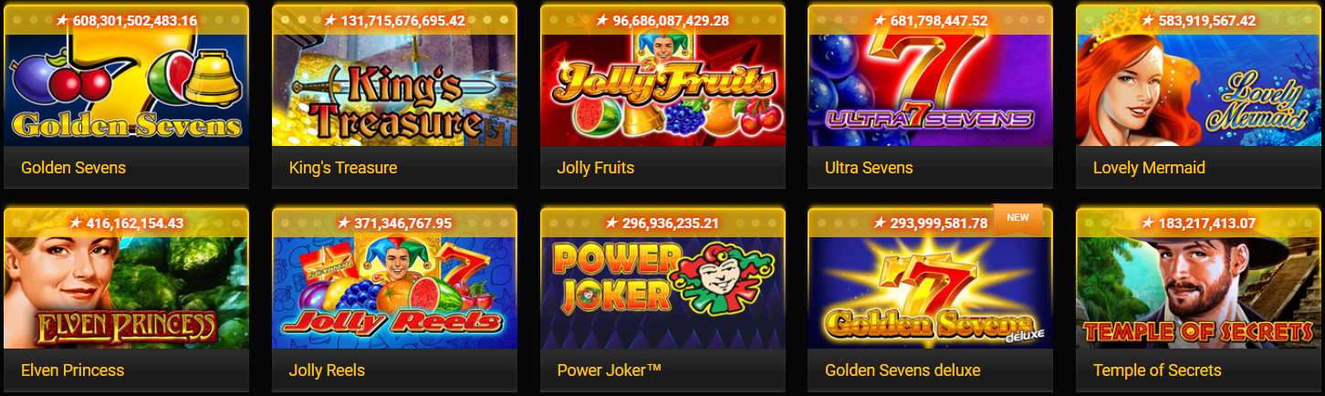This screenshot has width=1325, height=396.
Task: Click the Jolly Reels jackpot star icon
Action: pyautogui.click(x=344, y=222)
